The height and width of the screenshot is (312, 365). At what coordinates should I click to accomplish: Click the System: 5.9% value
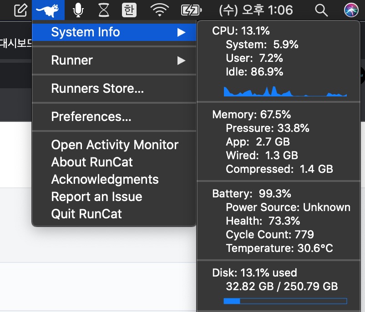pyautogui.click(x=262, y=45)
